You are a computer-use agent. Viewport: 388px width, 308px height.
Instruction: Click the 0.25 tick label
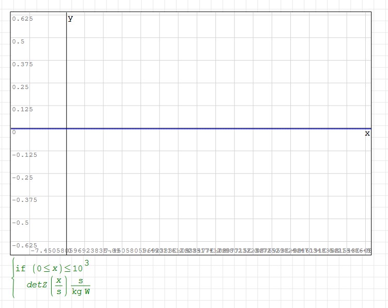[20, 87]
